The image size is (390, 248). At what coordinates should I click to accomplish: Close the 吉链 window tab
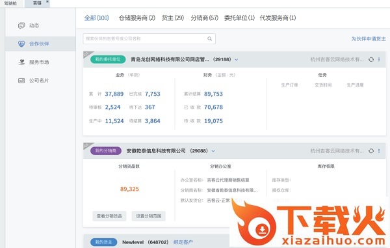(47, 2)
